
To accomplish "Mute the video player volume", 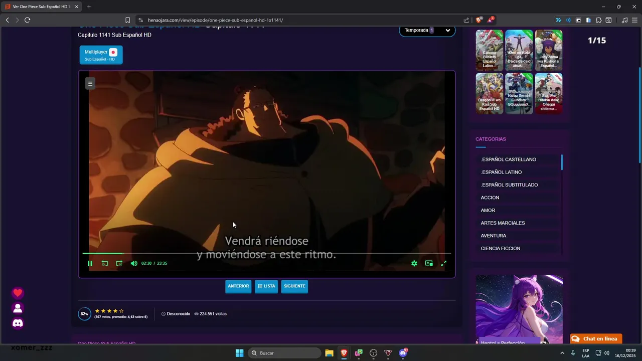I will (134, 263).
